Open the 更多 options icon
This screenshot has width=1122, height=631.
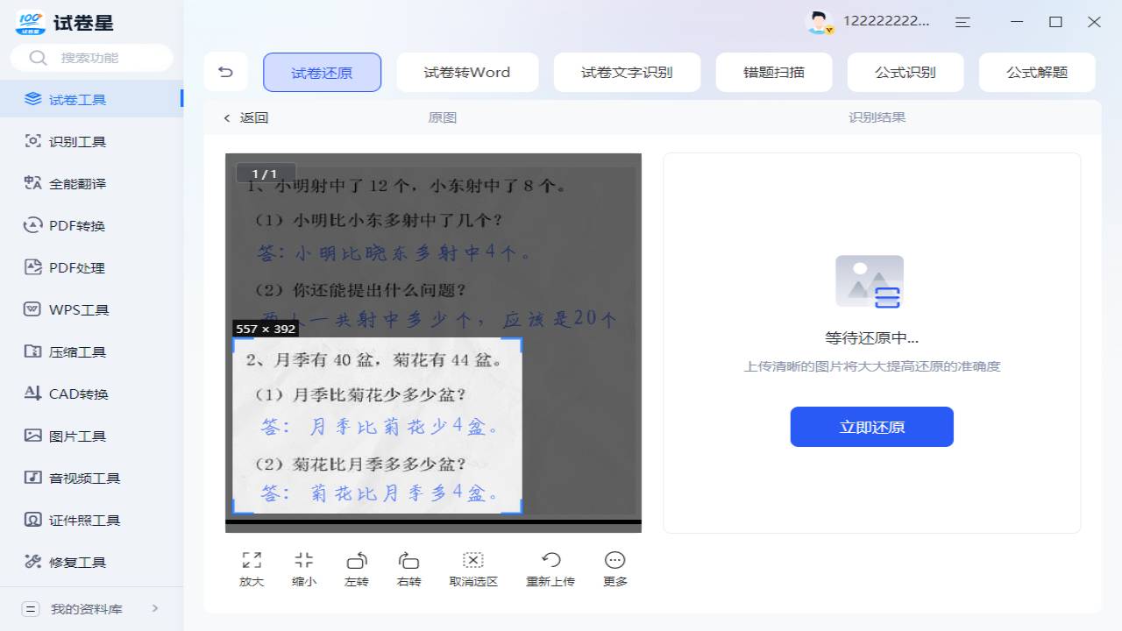(614, 567)
